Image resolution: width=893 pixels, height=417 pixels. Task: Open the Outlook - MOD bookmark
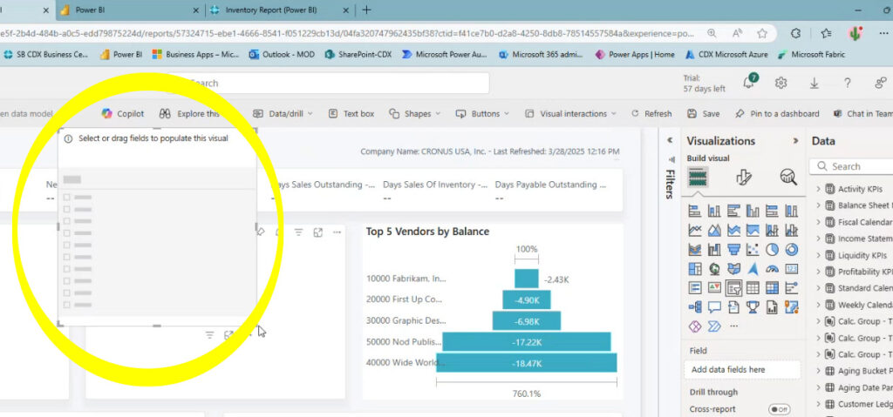[x=282, y=55]
